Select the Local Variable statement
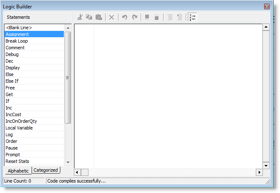The image size is (280, 193). 34,128
